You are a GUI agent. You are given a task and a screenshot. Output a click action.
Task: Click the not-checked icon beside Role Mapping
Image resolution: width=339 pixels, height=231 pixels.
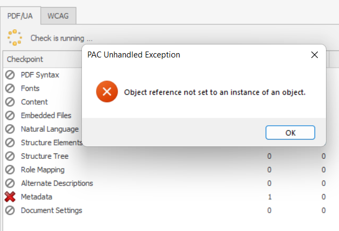pyautogui.click(x=10, y=170)
